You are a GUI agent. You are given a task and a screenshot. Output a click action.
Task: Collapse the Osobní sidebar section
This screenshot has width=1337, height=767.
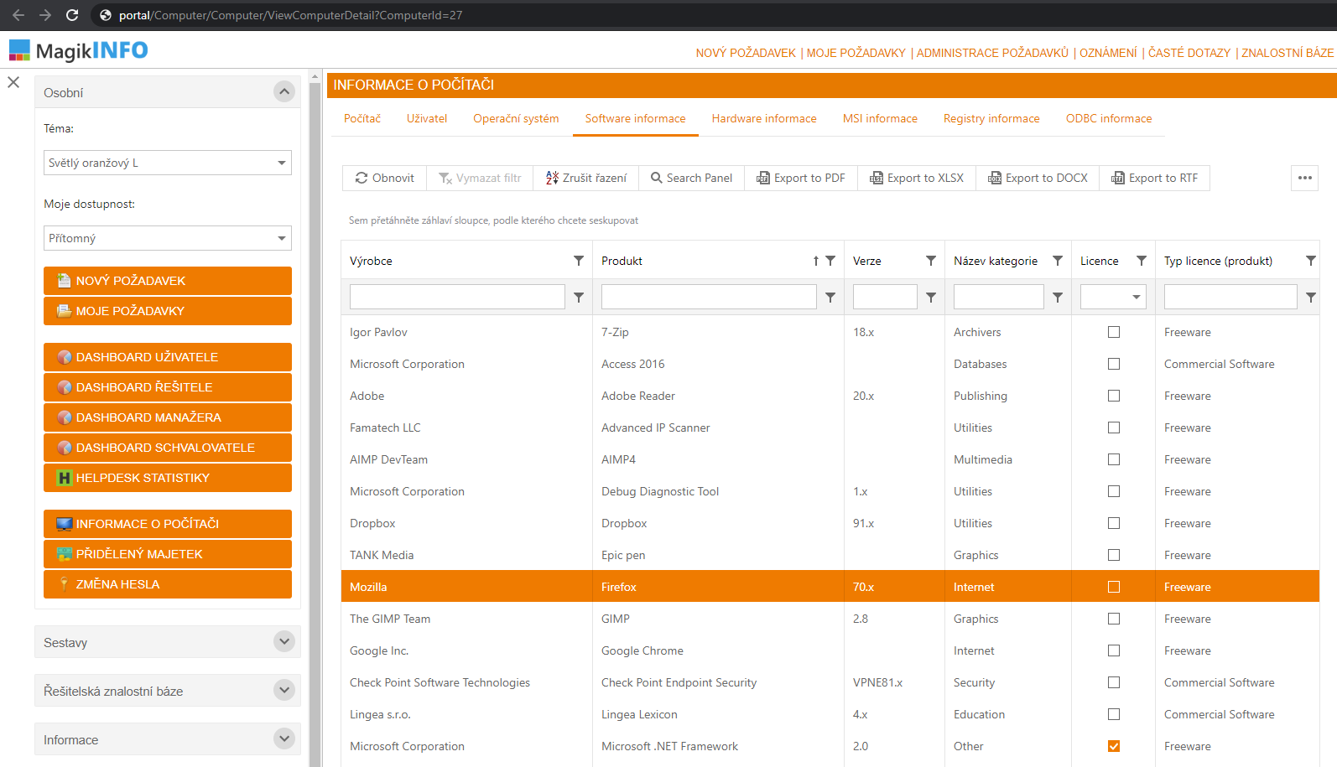(284, 91)
